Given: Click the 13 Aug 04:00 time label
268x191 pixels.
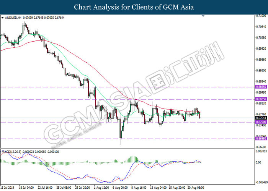Looking at the screenshot, I should [x=158, y=188].
